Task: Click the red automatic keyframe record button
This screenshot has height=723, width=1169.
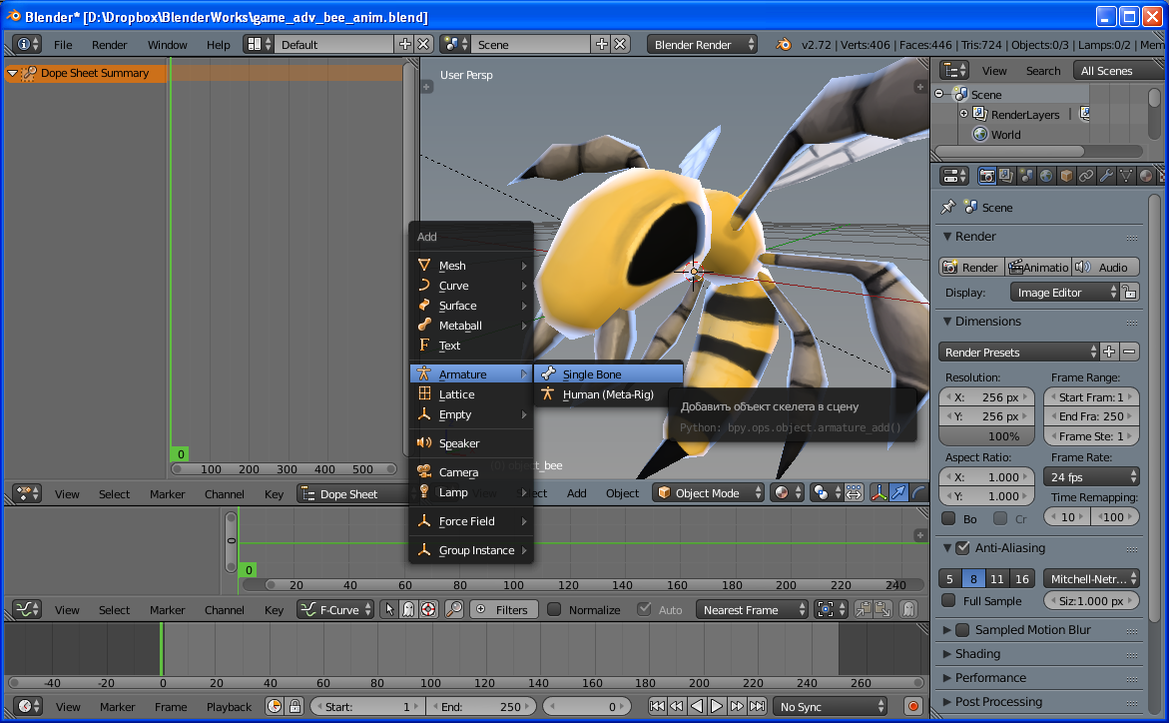Action: click(x=913, y=706)
